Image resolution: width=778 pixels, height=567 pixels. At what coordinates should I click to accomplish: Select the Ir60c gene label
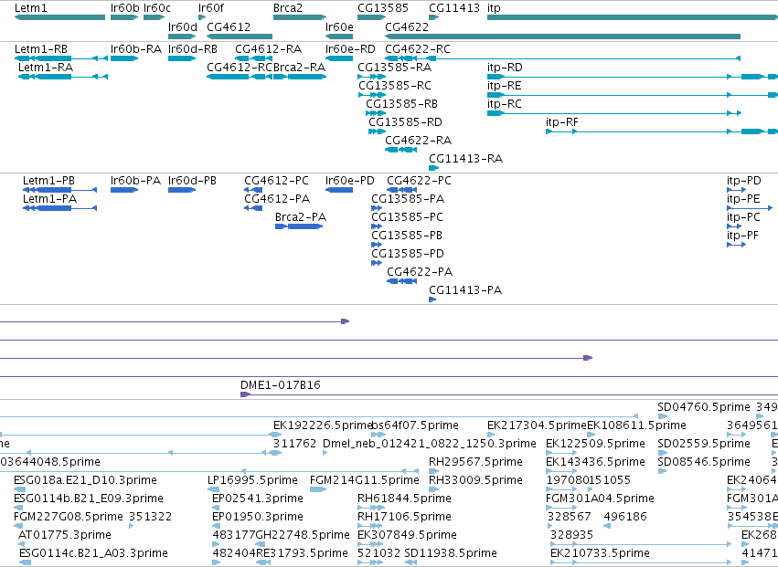(x=157, y=8)
